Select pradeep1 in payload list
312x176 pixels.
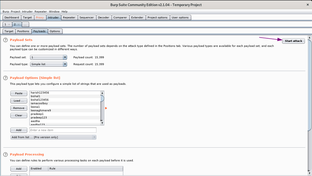tap(65, 114)
